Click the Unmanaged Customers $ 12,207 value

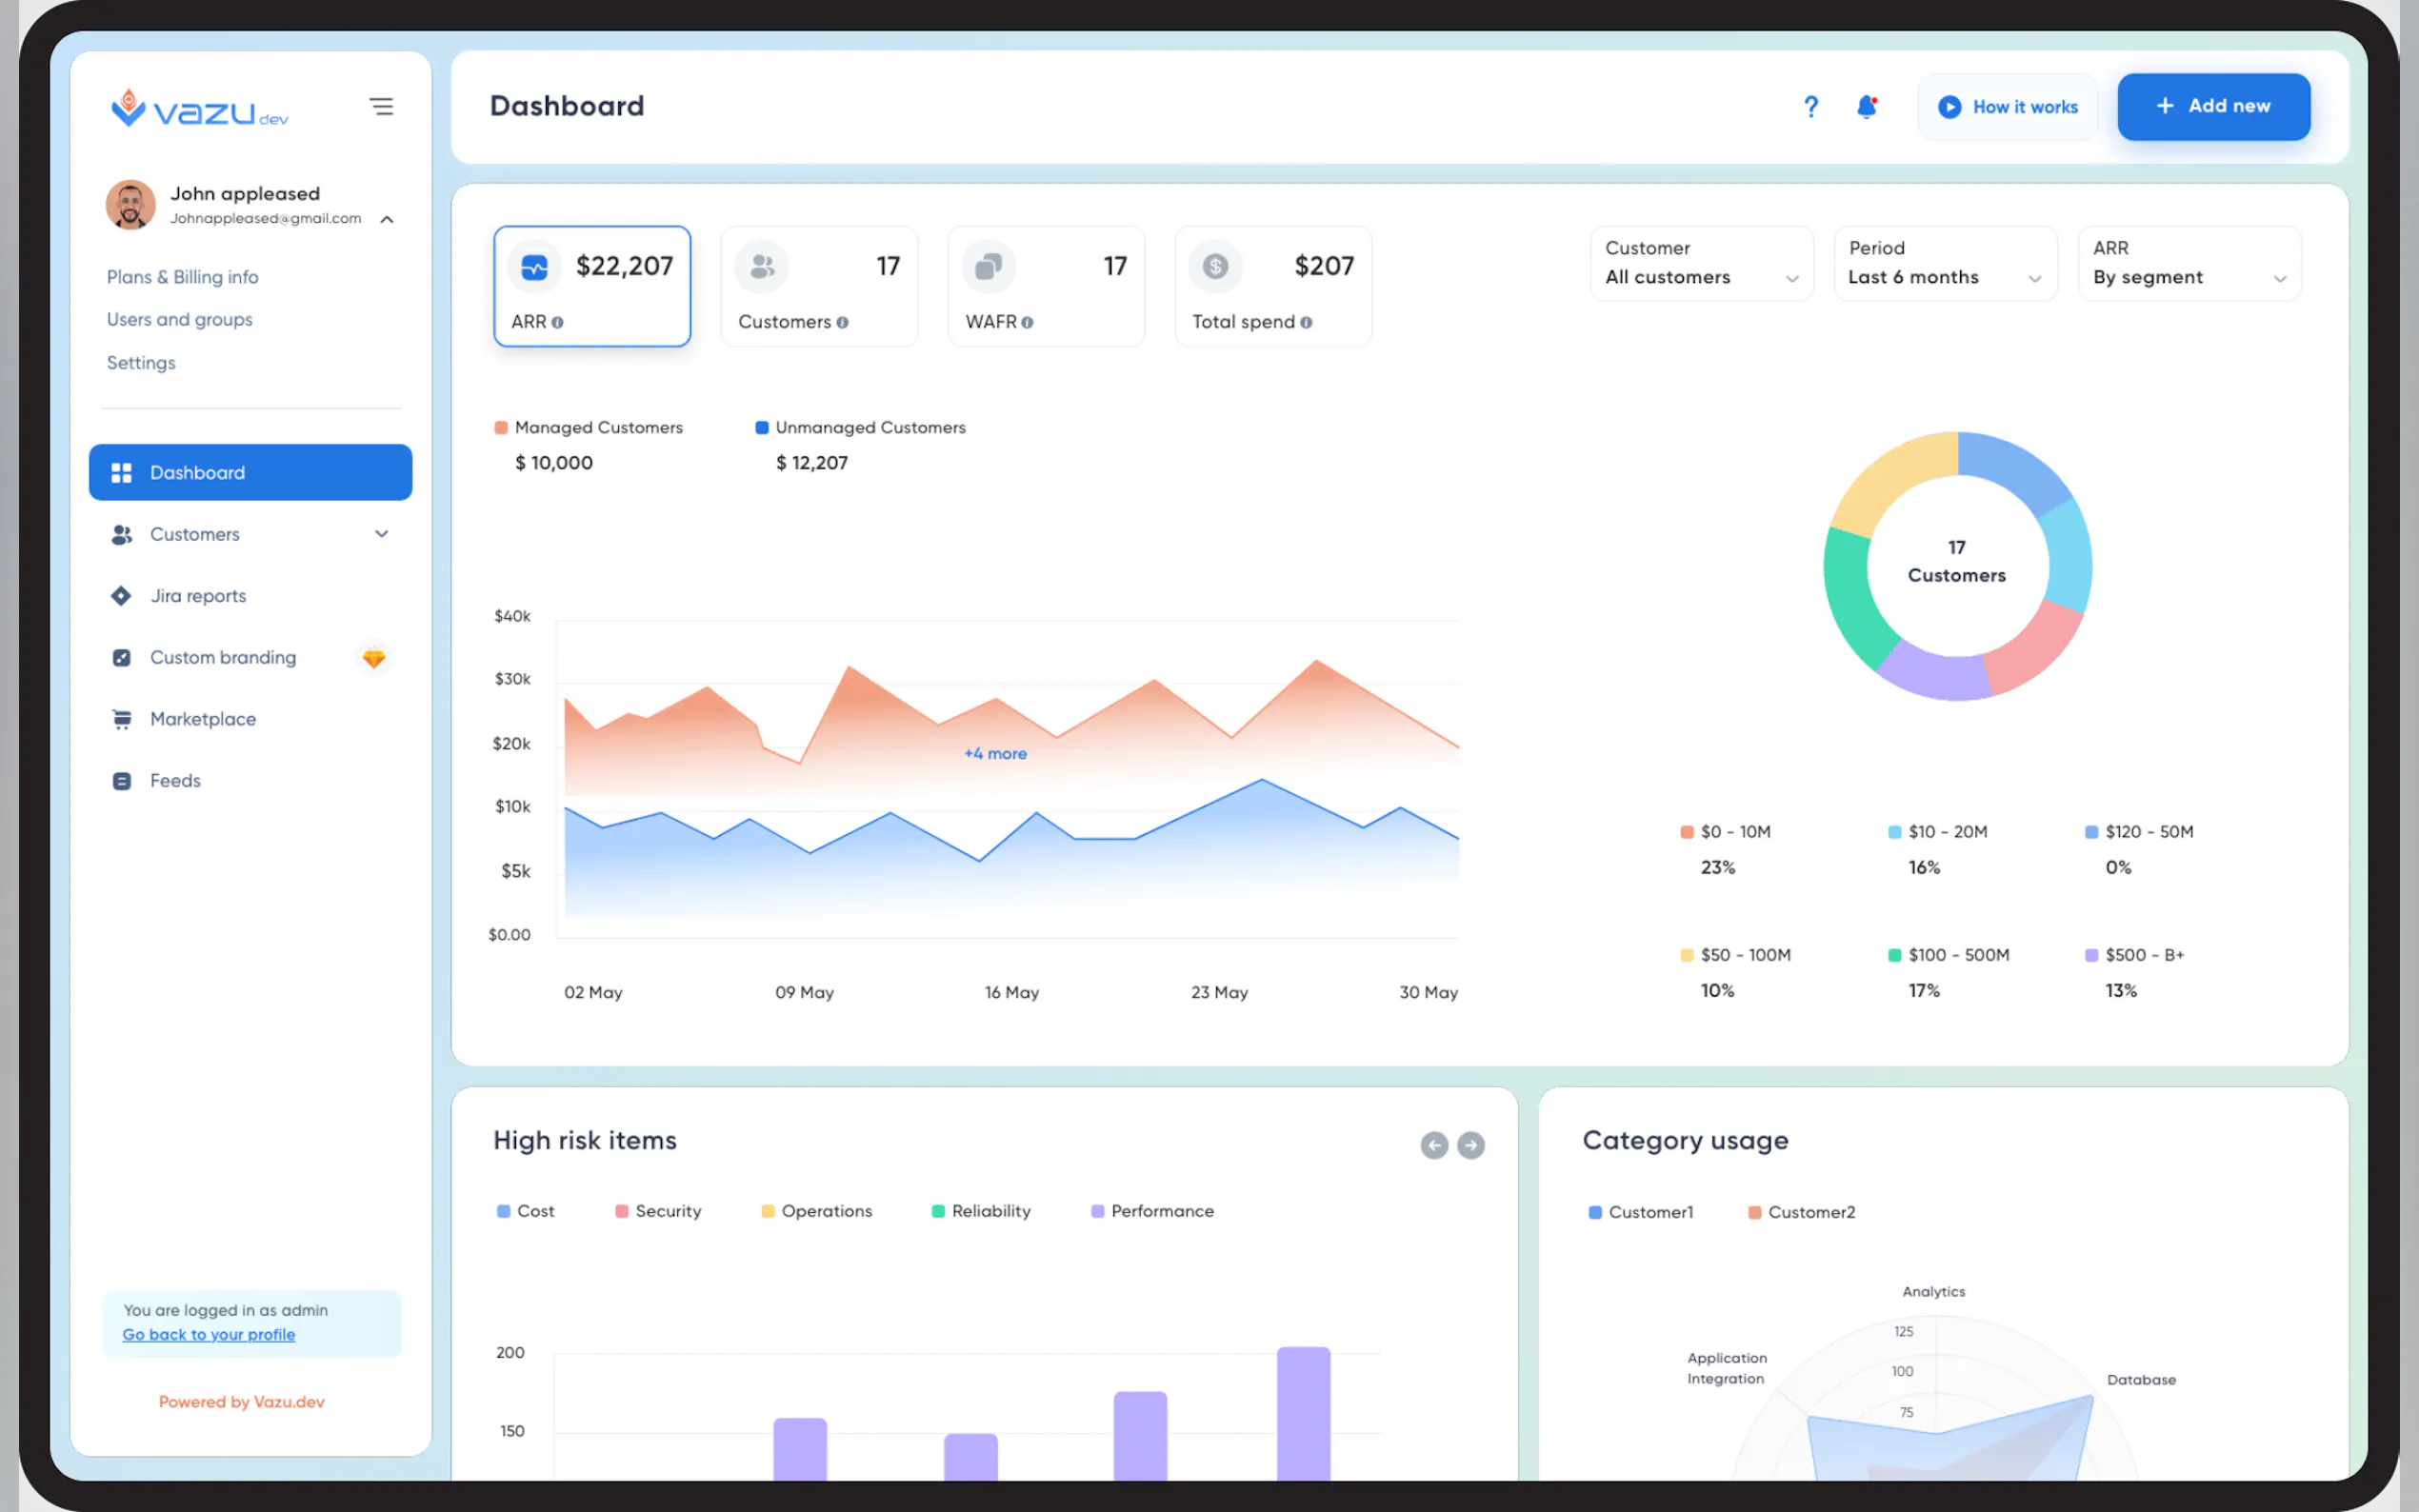(812, 463)
